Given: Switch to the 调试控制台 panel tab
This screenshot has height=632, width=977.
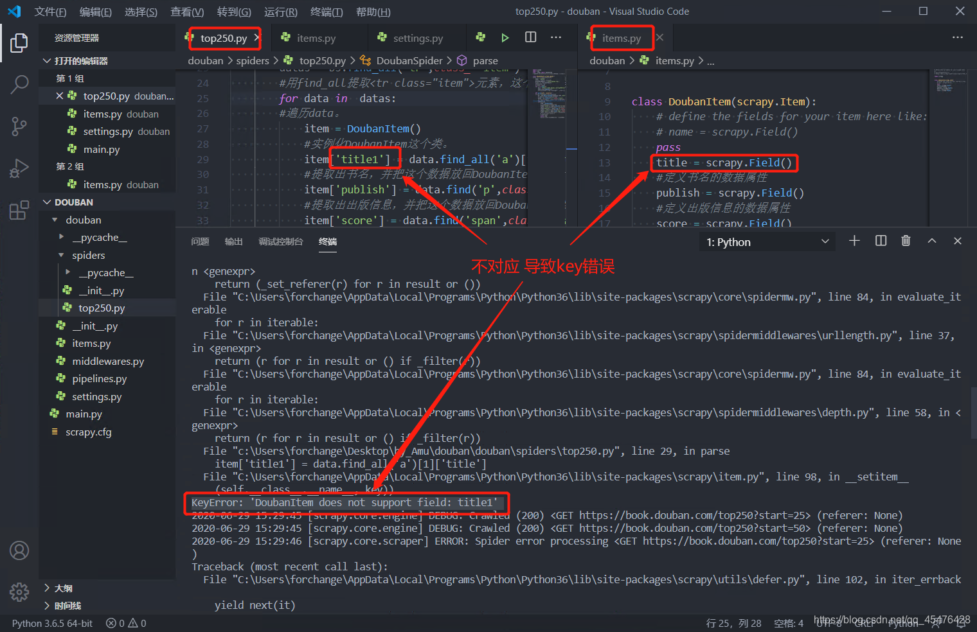Looking at the screenshot, I should [x=280, y=241].
